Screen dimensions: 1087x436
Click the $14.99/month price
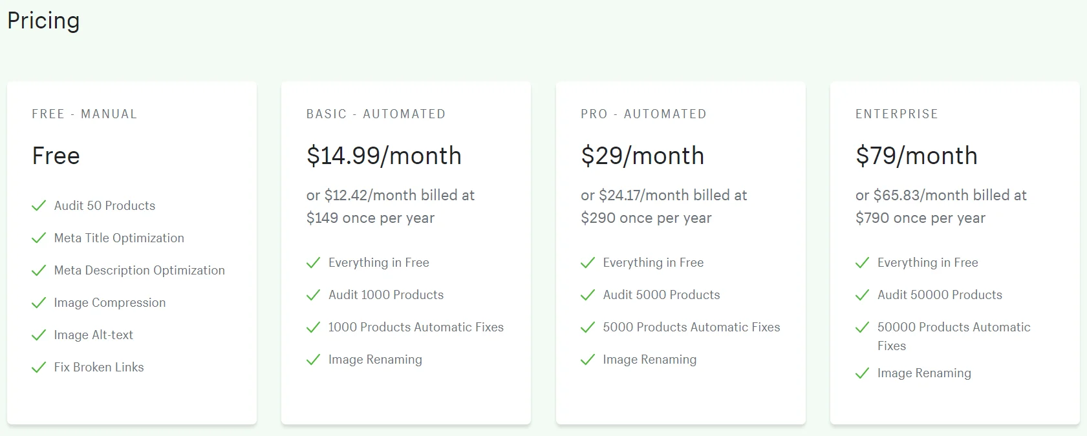tap(383, 156)
